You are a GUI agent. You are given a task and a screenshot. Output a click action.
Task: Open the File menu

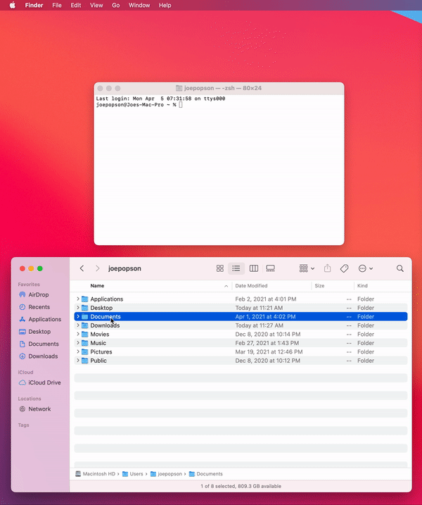point(57,5)
